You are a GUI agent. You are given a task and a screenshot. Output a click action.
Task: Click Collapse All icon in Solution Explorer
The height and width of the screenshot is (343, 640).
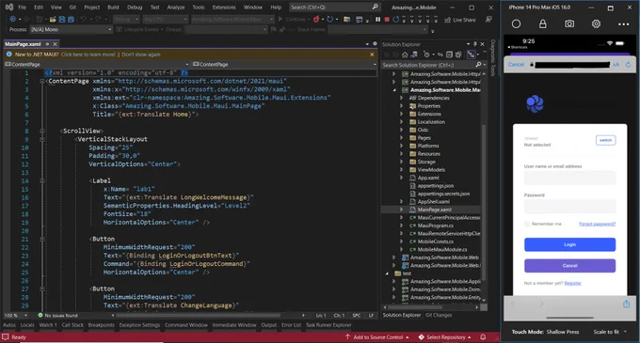pyautogui.click(x=449, y=55)
